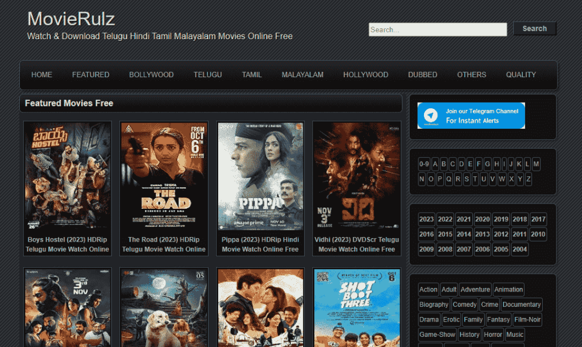
Task: Open the FEATURED menu item
Action: tap(90, 75)
